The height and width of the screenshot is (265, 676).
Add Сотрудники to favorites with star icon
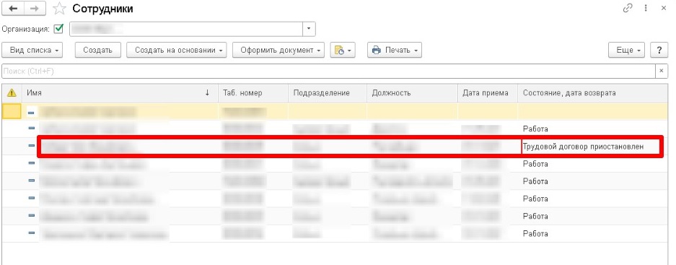pos(58,9)
